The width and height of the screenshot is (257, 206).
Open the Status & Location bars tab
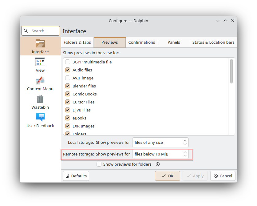coord(213,42)
